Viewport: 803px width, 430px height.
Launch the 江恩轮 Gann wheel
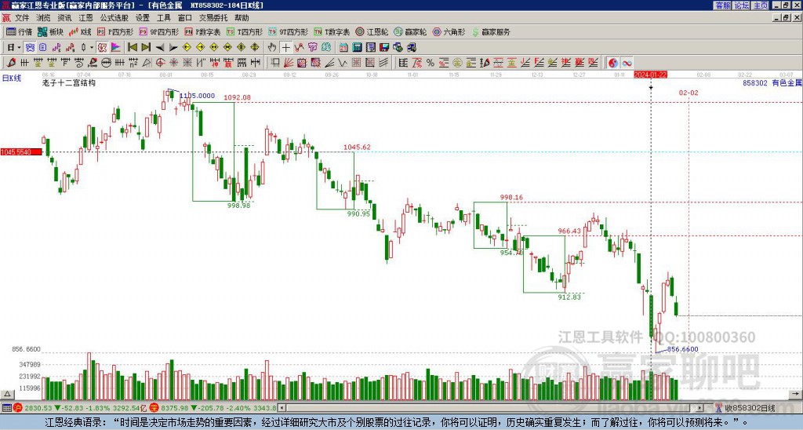point(372,31)
